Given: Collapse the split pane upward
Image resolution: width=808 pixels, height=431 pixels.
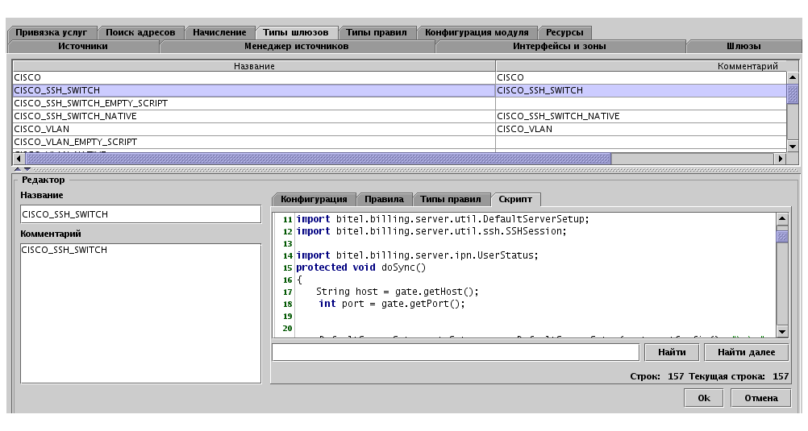Looking at the screenshot, I should click(x=17, y=169).
